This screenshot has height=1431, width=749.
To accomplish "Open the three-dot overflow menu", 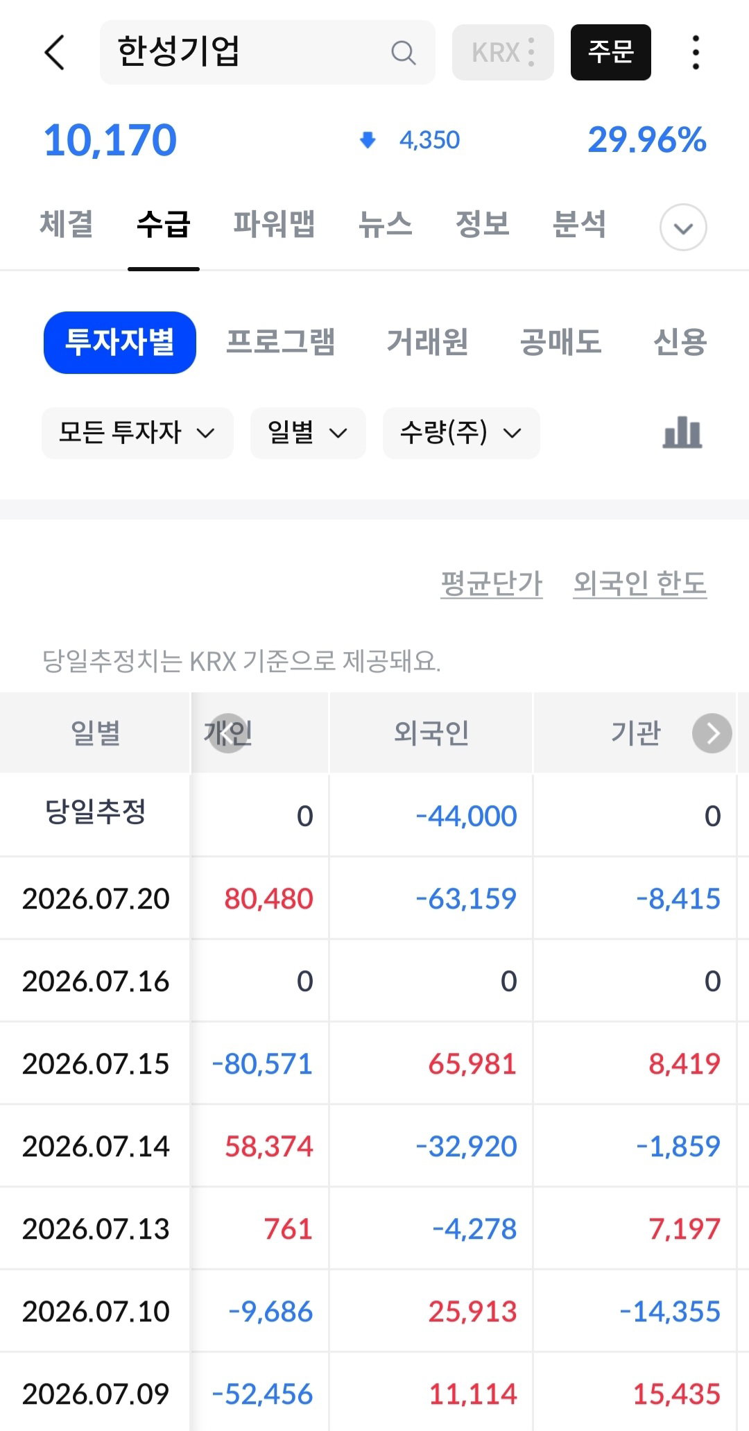I will click(x=696, y=52).
